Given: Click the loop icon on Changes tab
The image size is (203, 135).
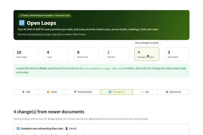Looking at the screenshot, I should pyautogui.click(x=110, y=92).
